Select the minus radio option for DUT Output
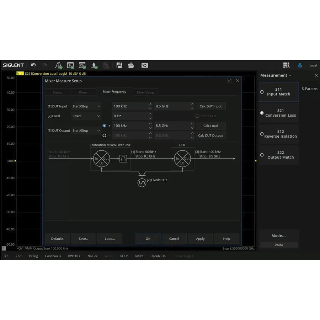Screen dimensions: 320x320 105,135
